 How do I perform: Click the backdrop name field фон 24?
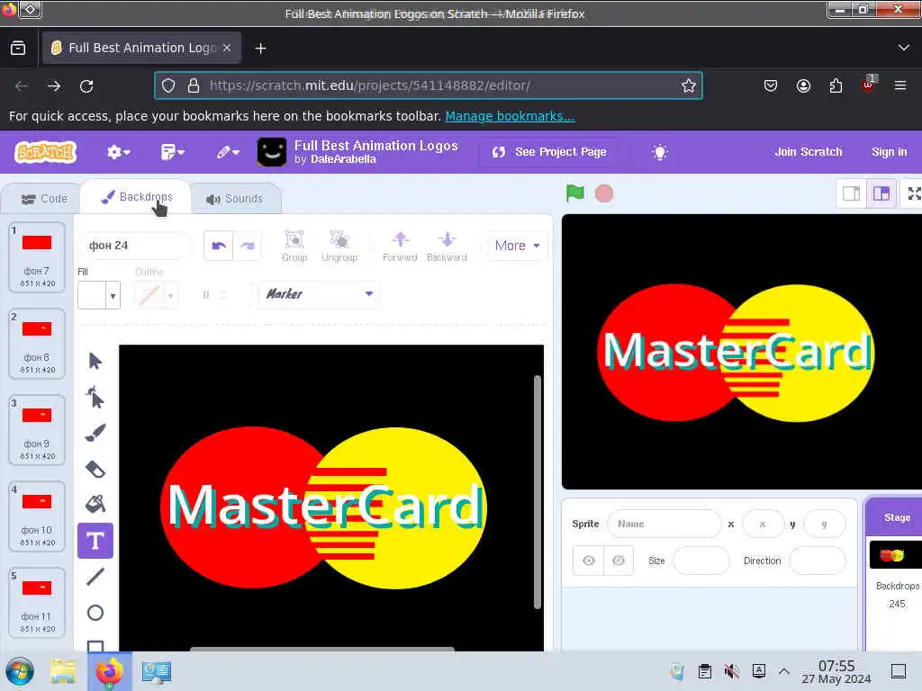click(135, 246)
